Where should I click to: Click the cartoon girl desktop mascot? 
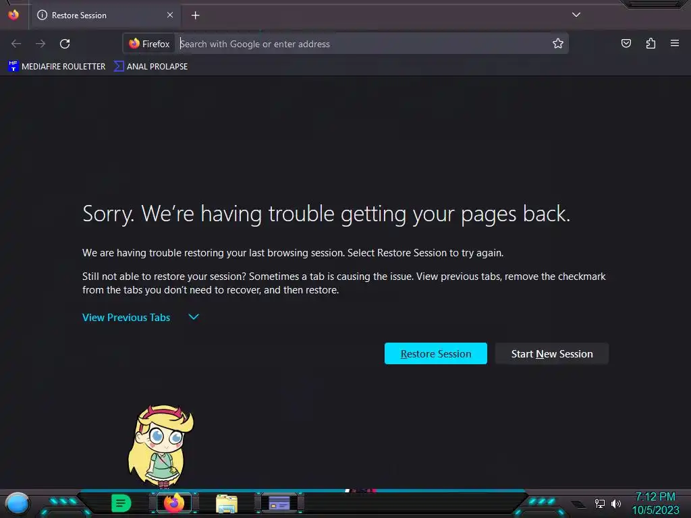click(161, 447)
